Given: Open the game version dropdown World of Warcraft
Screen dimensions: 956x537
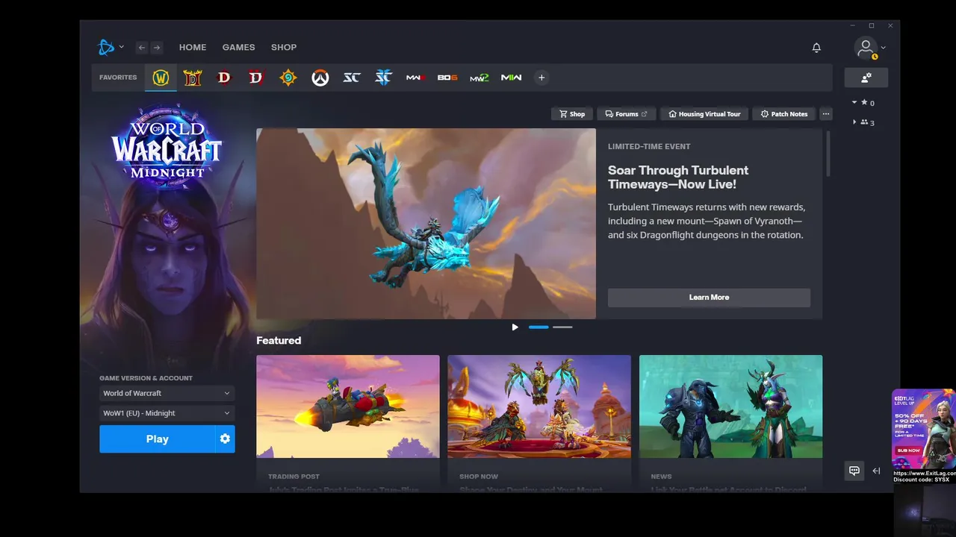Looking at the screenshot, I should pyautogui.click(x=167, y=393).
